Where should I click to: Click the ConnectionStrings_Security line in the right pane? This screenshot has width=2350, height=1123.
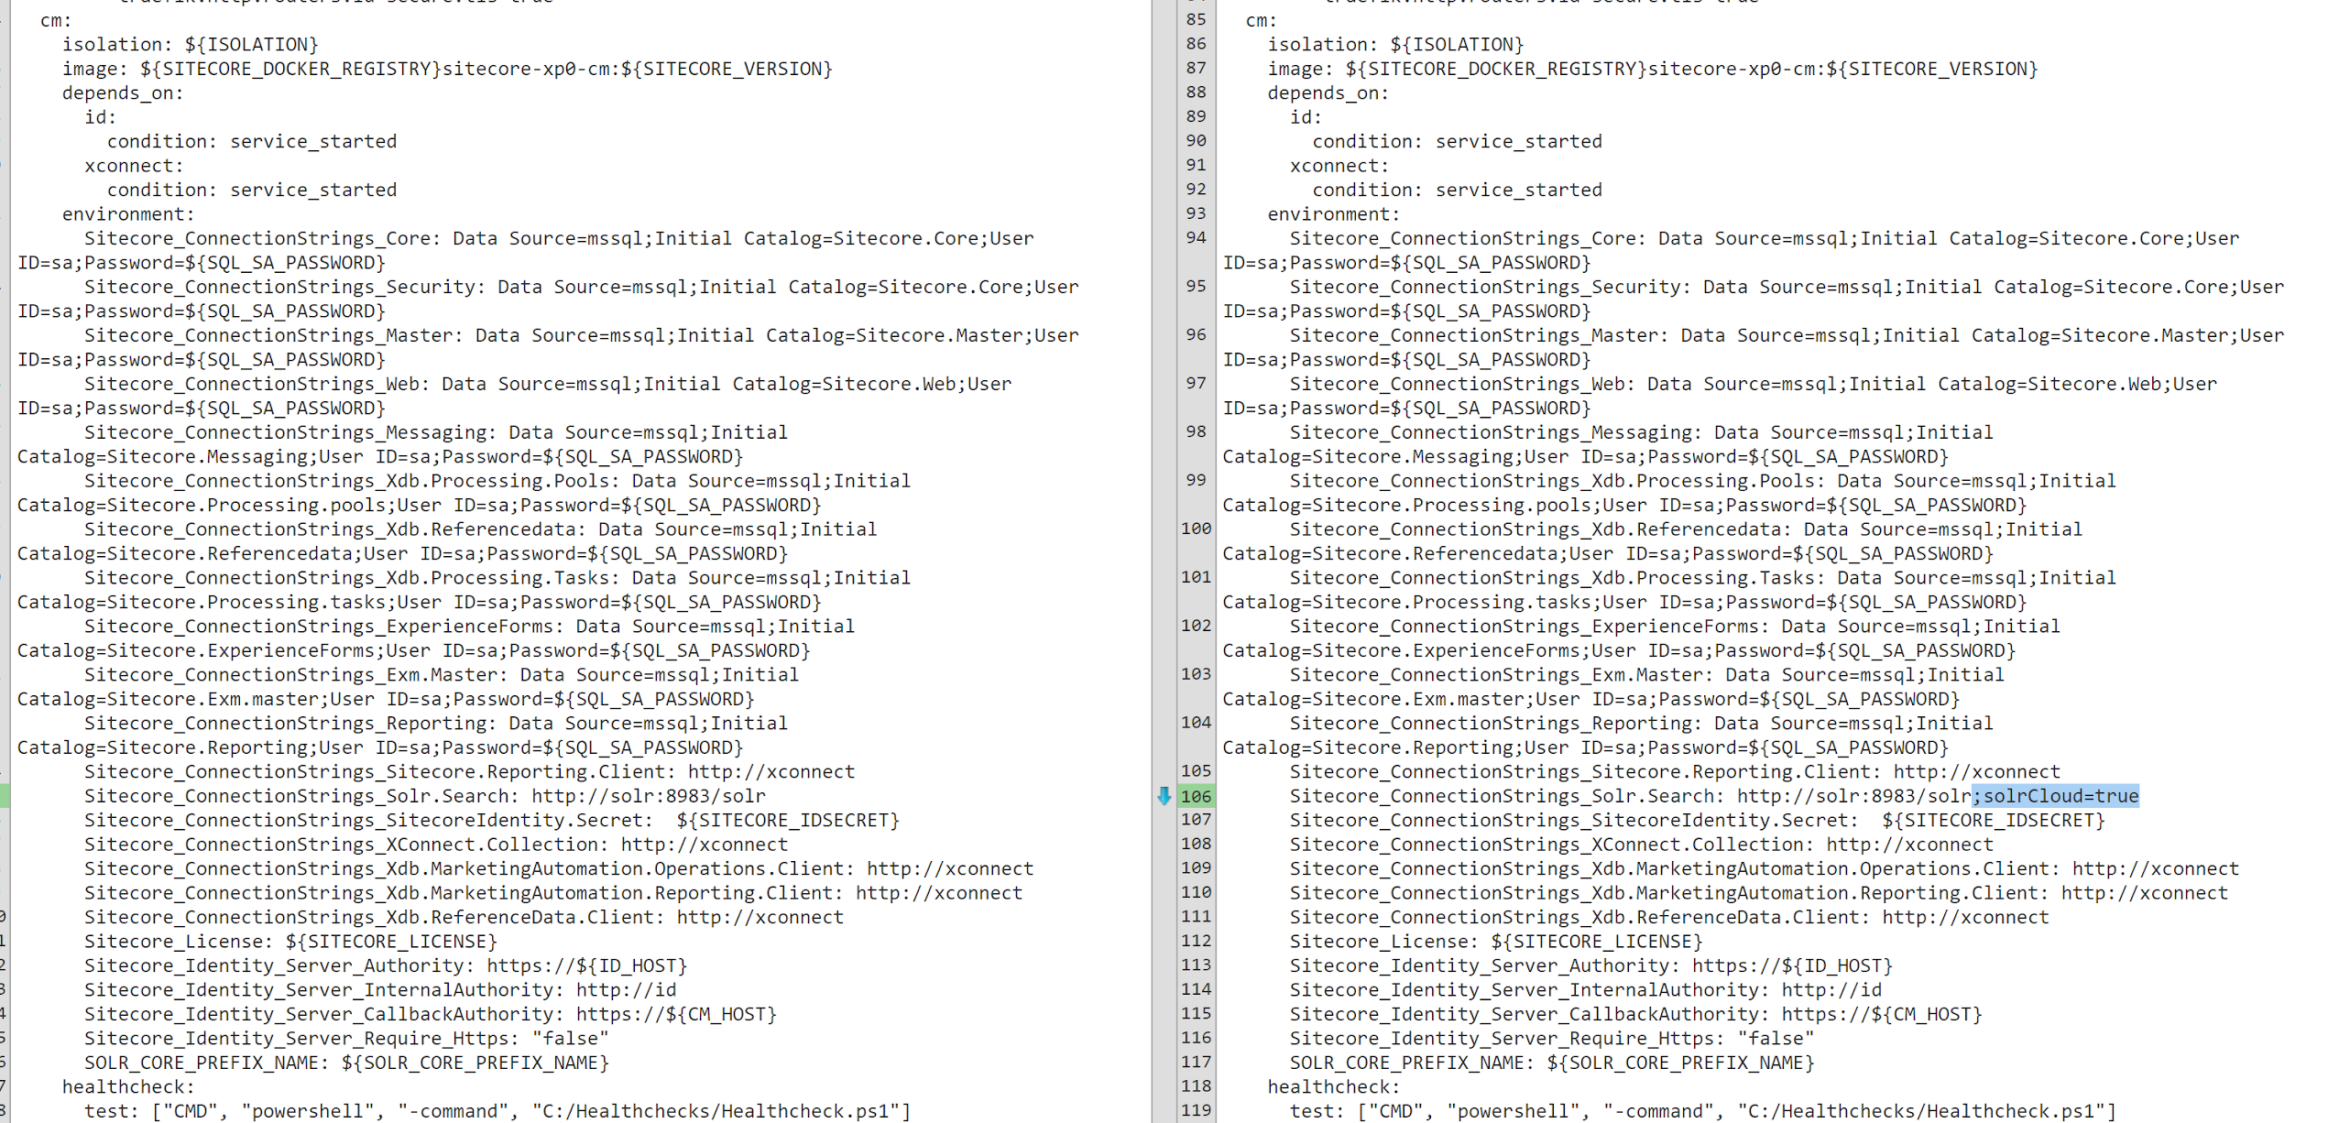pyautogui.click(x=1754, y=299)
